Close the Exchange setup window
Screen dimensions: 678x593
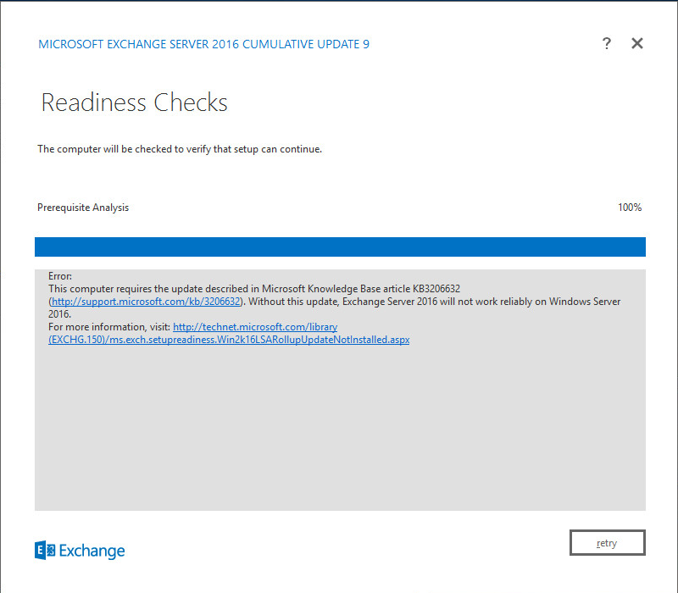click(x=637, y=43)
